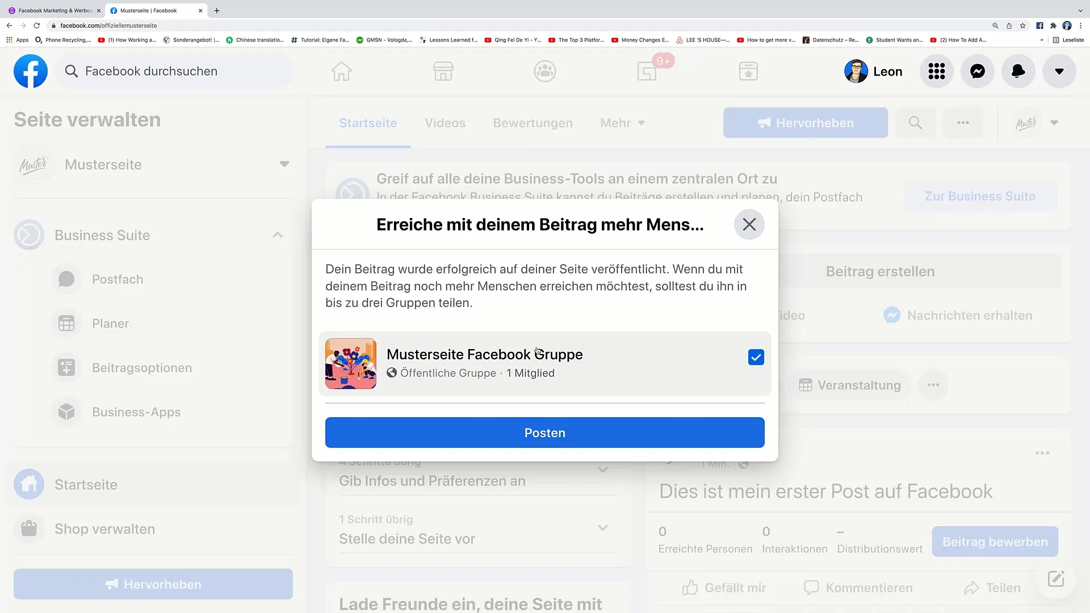This screenshot has width=1090, height=613.
Task: Click Beitrag erstellen button
Action: point(880,272)
